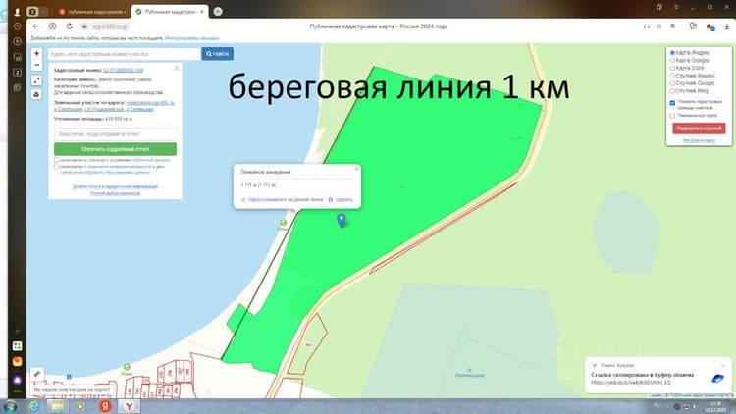Click the address or cadastral number field

[x=125, y=54]
